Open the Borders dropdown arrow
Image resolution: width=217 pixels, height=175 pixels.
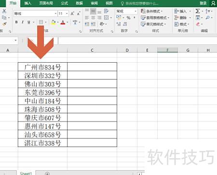click(x=46, y=22)
